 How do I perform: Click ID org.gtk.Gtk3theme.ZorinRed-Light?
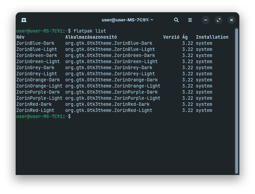click(x=109, y=110)
